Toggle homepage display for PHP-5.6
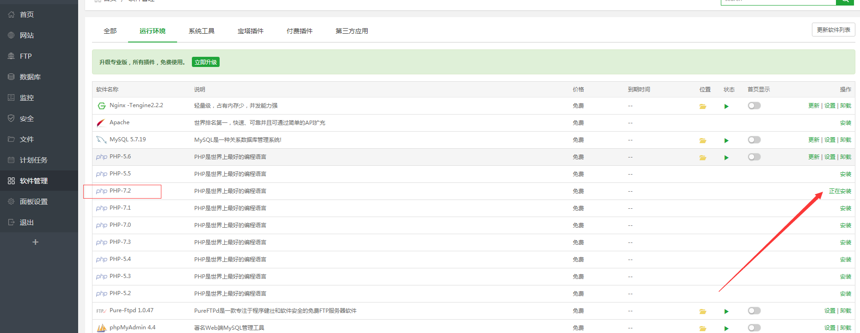The image size is (860, 333). 754,157
